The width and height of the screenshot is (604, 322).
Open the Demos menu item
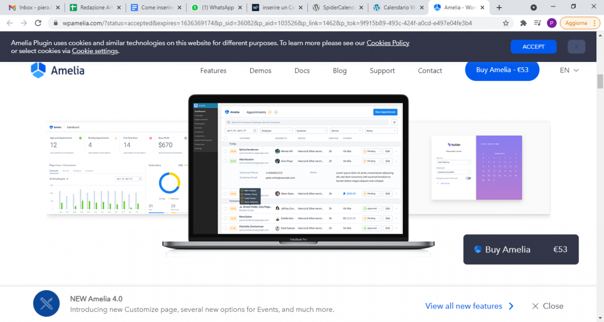(260, 71)
